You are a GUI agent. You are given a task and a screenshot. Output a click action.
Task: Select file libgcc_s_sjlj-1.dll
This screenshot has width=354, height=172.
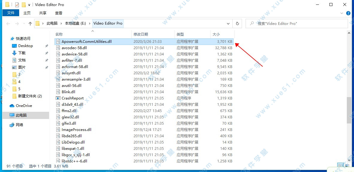point(144,155)
